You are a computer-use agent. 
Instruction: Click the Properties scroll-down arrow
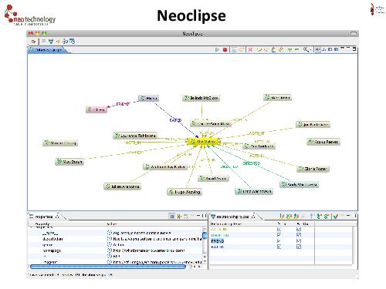tap(205, 262)
